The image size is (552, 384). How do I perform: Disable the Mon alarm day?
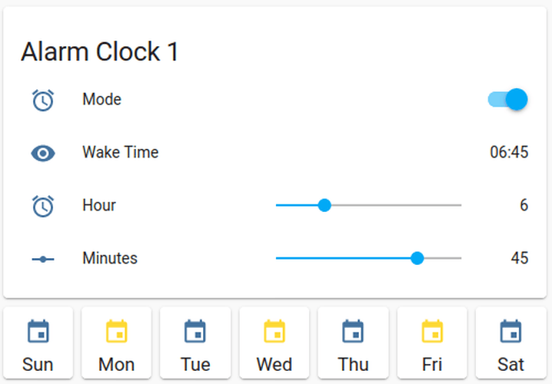117,343
